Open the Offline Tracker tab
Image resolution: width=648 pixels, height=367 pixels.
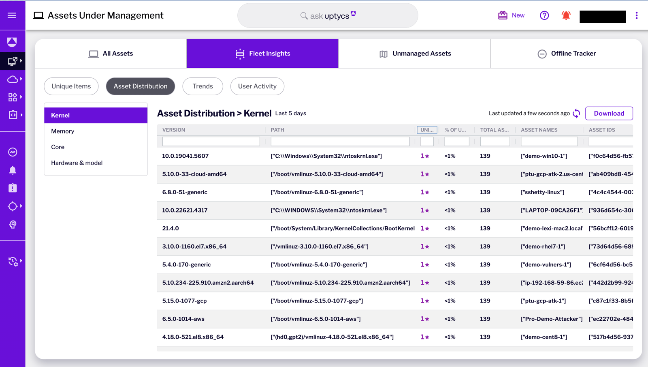coord(566,54)
